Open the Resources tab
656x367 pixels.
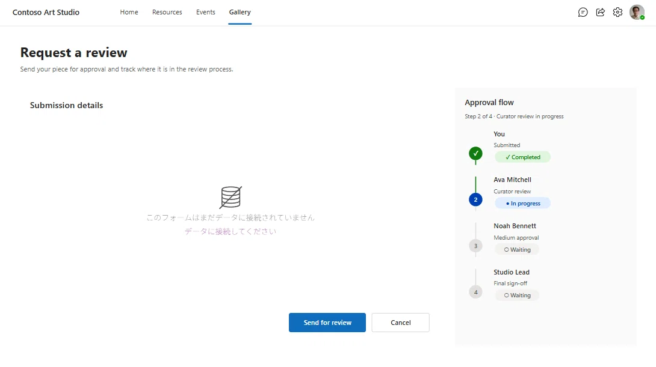click(x=167, y=12)
